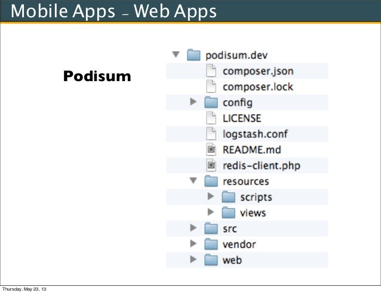Click the redis-client.php document icon

tap(211, 165)
